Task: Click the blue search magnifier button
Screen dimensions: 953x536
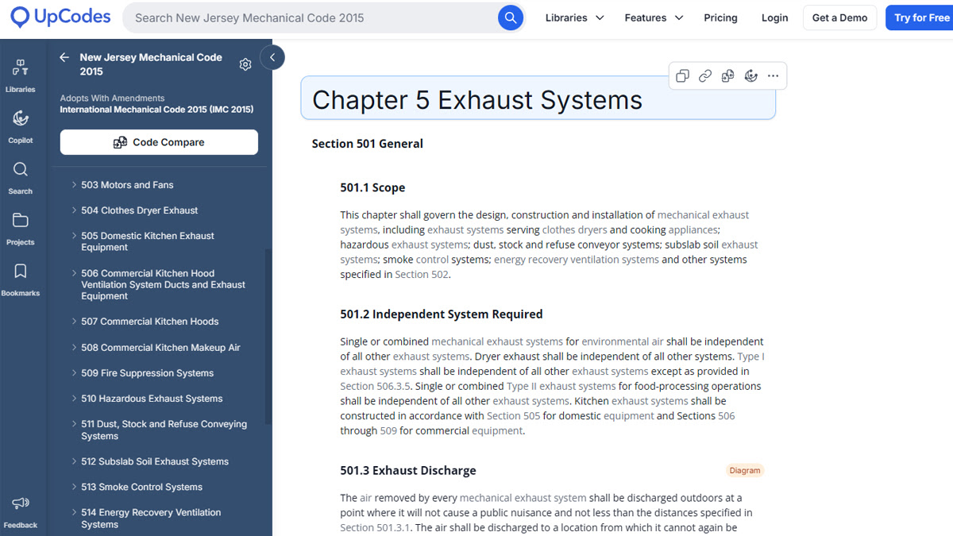Action: click(510, 17)
